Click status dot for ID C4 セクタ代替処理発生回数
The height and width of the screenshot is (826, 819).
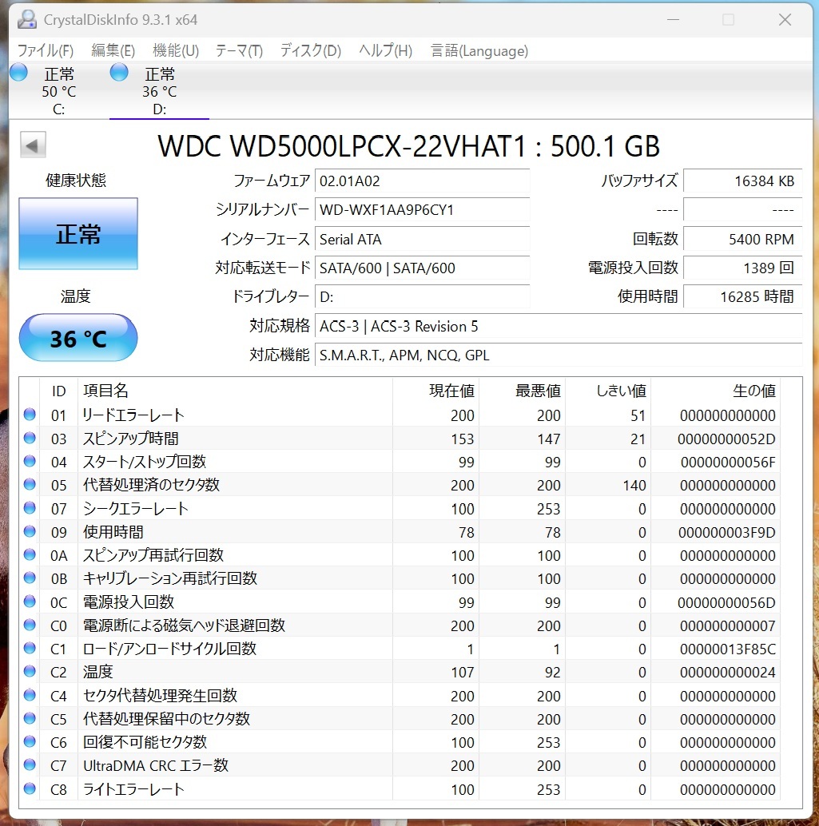[x=30, y=695]
